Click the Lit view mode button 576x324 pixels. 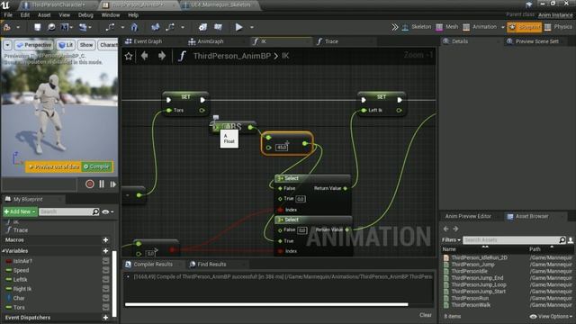pyautogui.click(x=66, y=45)
